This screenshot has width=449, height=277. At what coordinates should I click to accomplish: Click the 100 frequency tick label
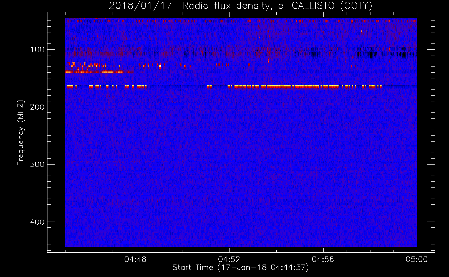[x=37, y=50]
